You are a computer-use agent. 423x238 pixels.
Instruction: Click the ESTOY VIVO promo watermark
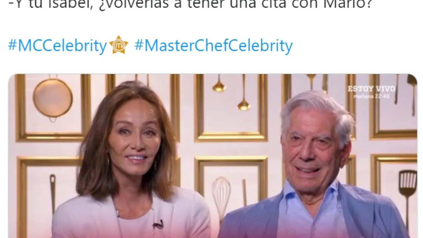[x=371, y=89]
